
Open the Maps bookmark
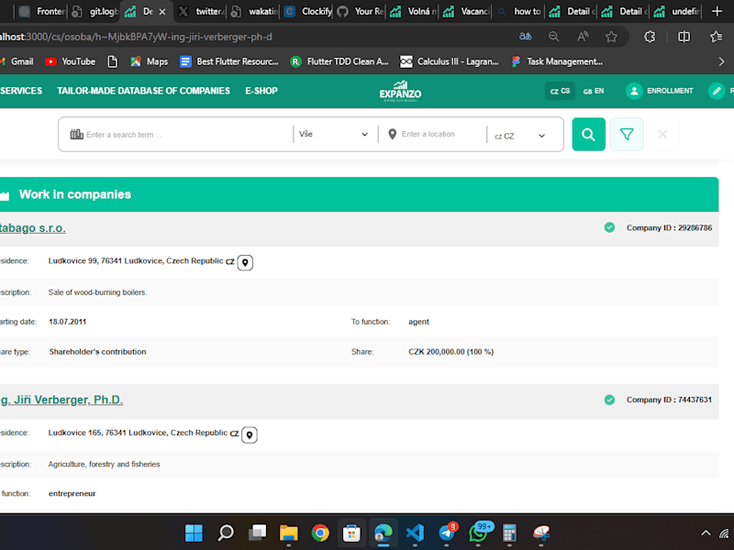coord(149,61)
